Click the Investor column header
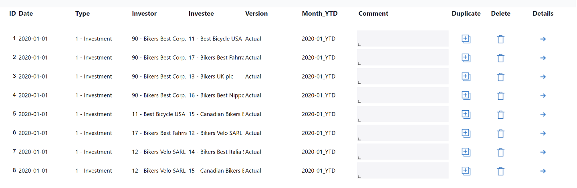 coord(144,14)
